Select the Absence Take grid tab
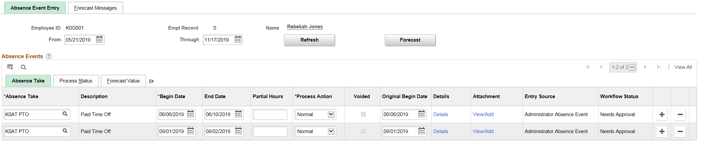This screenshot has width=701, height=165. [x=28, y=81]
